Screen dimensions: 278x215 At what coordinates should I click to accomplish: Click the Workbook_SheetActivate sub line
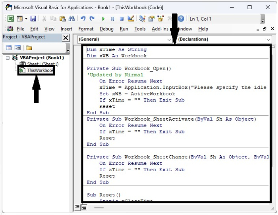click(172, 119)
